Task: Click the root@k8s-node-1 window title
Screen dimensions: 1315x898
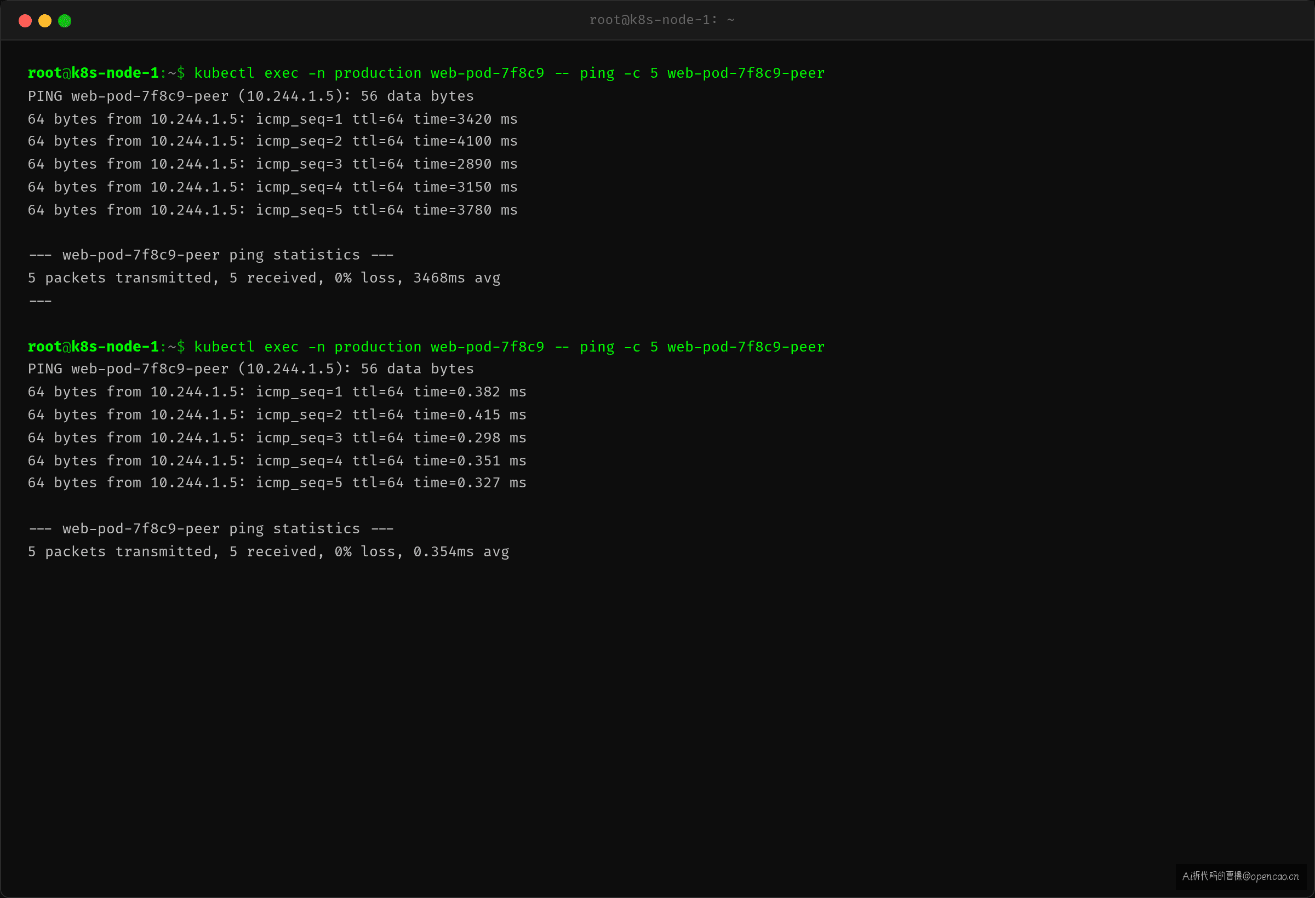Action: pos(661,20)
